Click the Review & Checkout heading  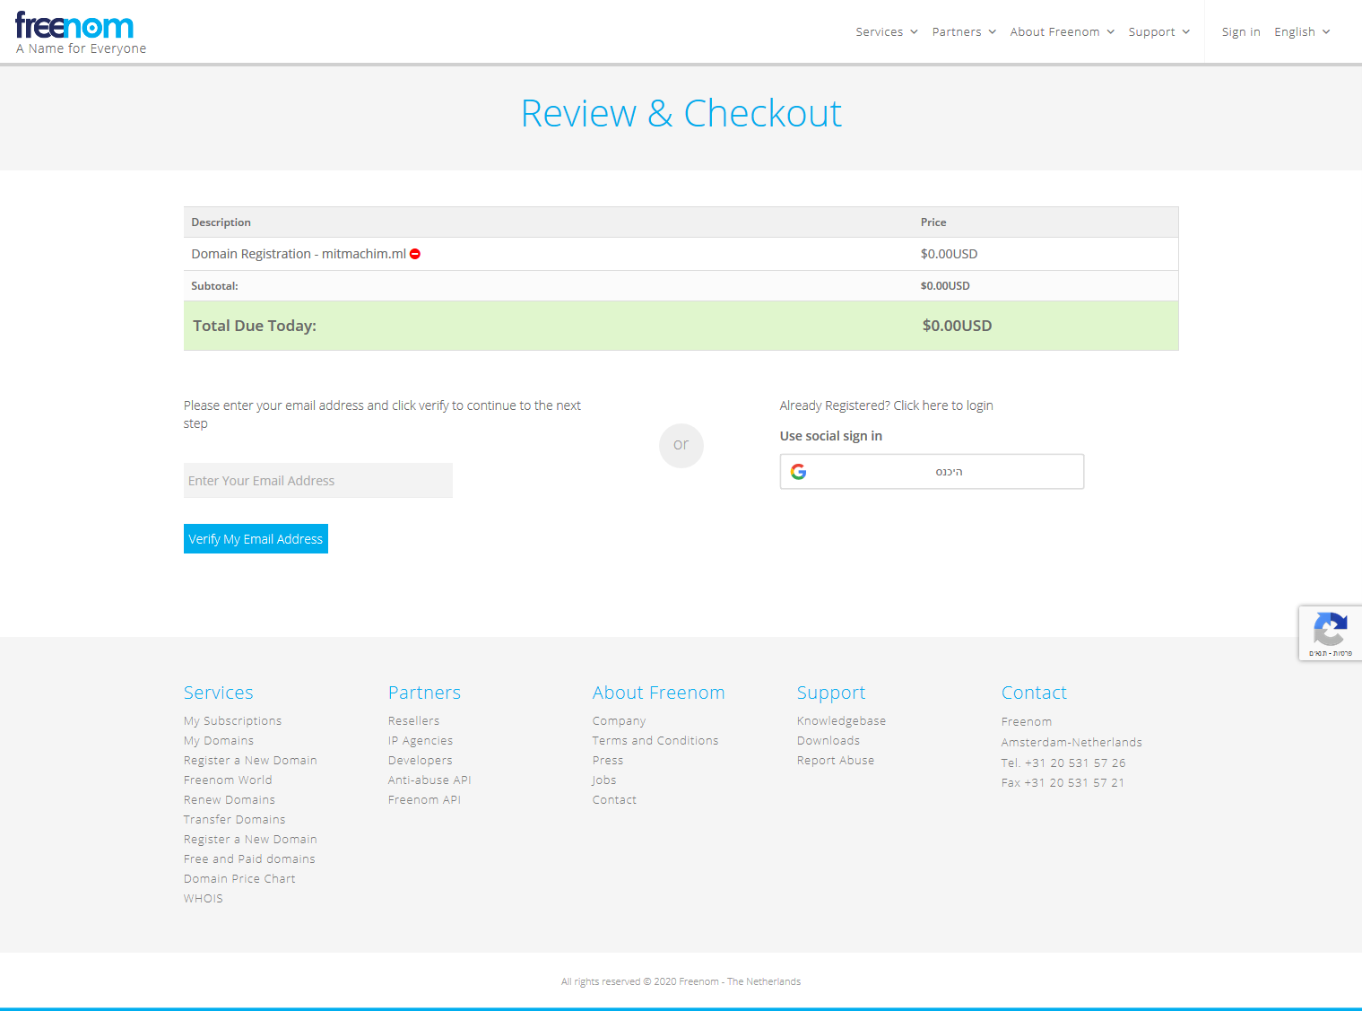[681, 114]
